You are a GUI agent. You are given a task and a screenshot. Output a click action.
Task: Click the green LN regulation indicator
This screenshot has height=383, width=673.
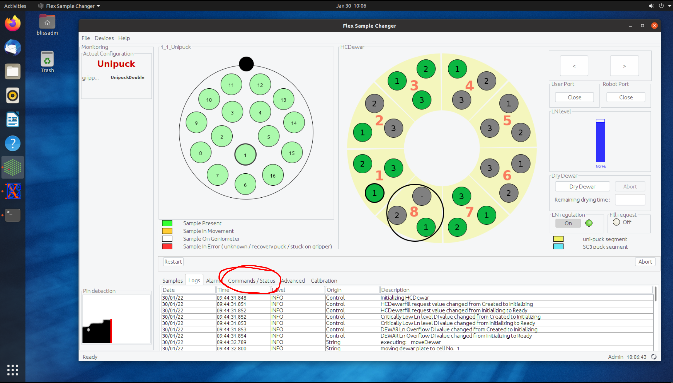click(x=589, y=223)
